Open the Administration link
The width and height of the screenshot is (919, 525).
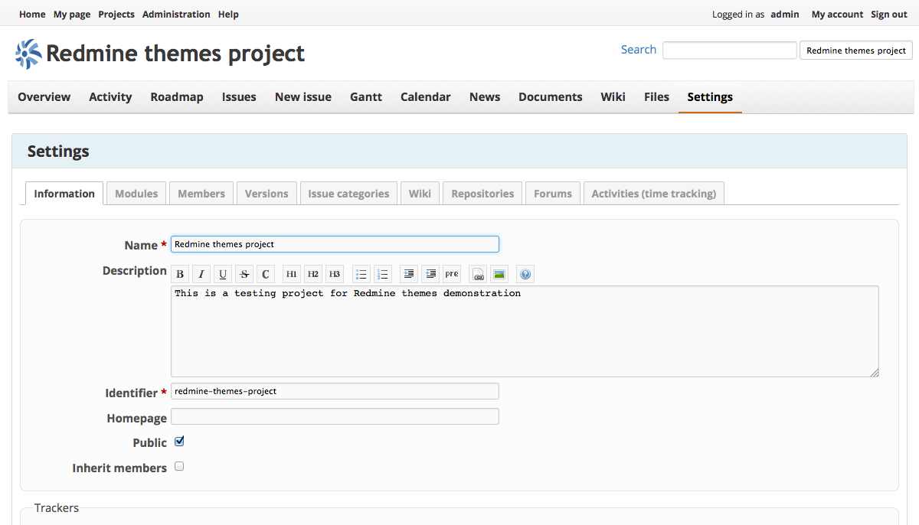pos(176,15)
